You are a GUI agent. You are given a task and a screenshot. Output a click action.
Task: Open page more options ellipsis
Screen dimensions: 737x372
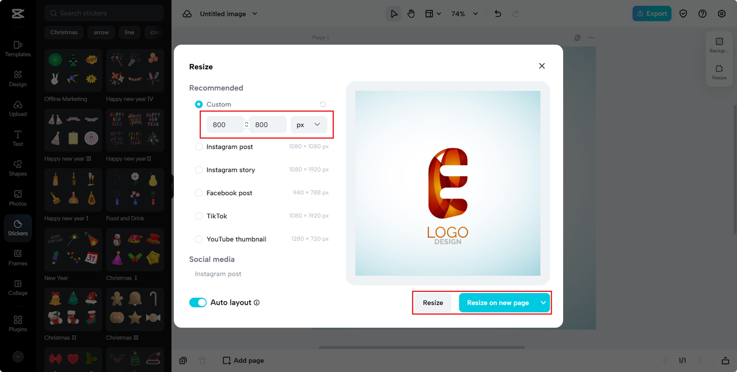[x=591, y=38]
